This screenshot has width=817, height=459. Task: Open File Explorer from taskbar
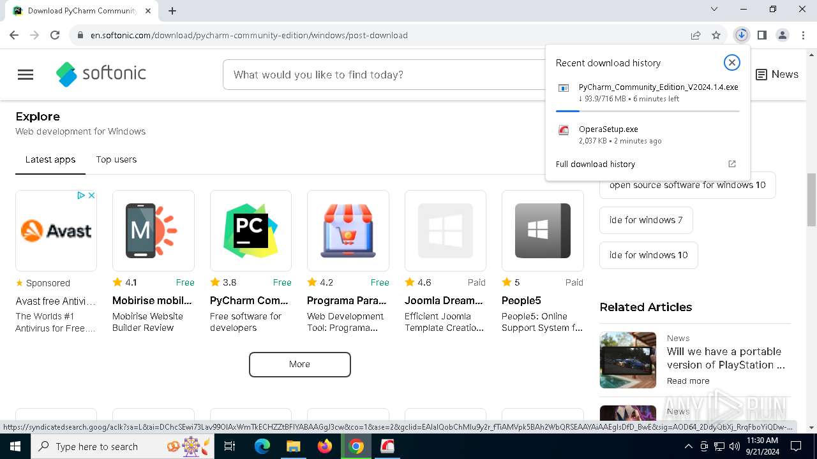point(294,446)
